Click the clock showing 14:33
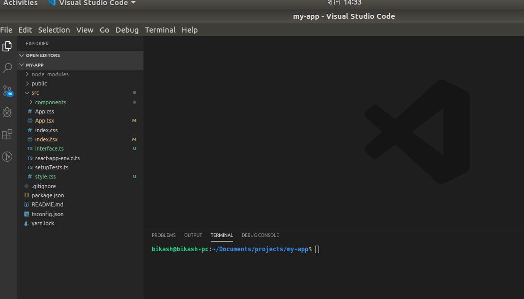The image size is (524, 299). click(x=344, y=3)
